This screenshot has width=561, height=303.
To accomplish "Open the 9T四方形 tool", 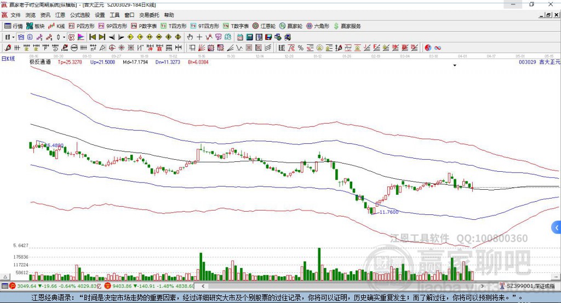I will coord(205,26).
